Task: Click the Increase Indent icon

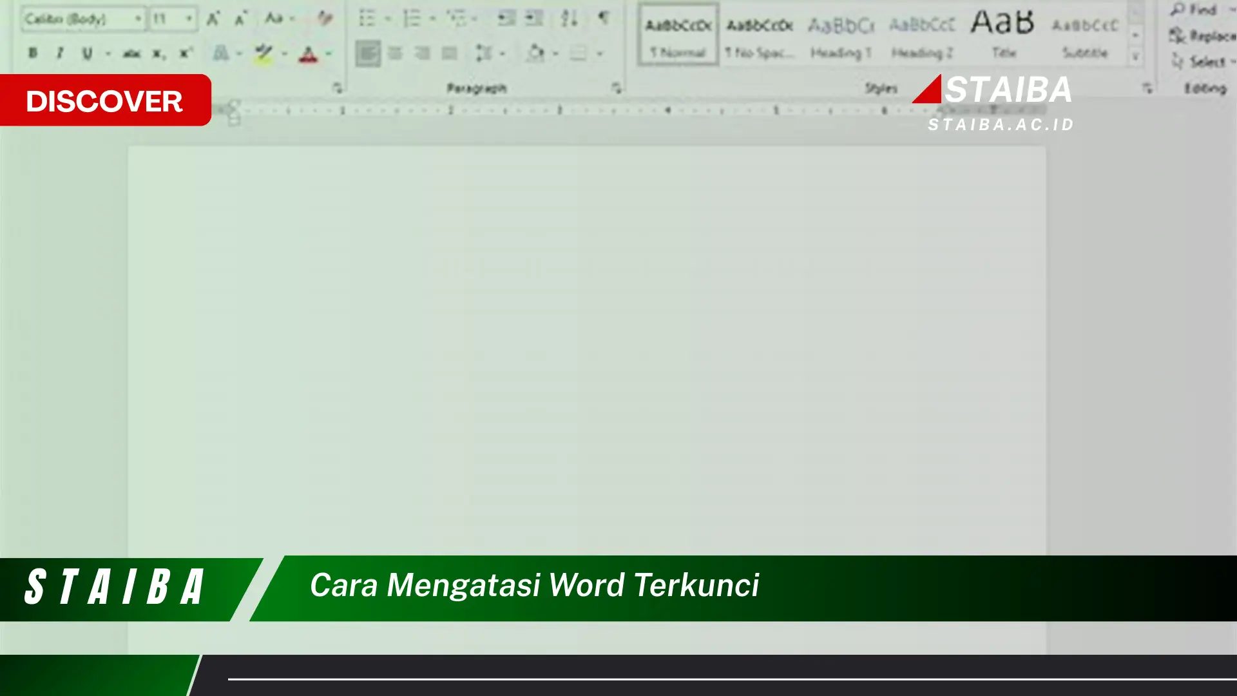Action: coord(534,19)
